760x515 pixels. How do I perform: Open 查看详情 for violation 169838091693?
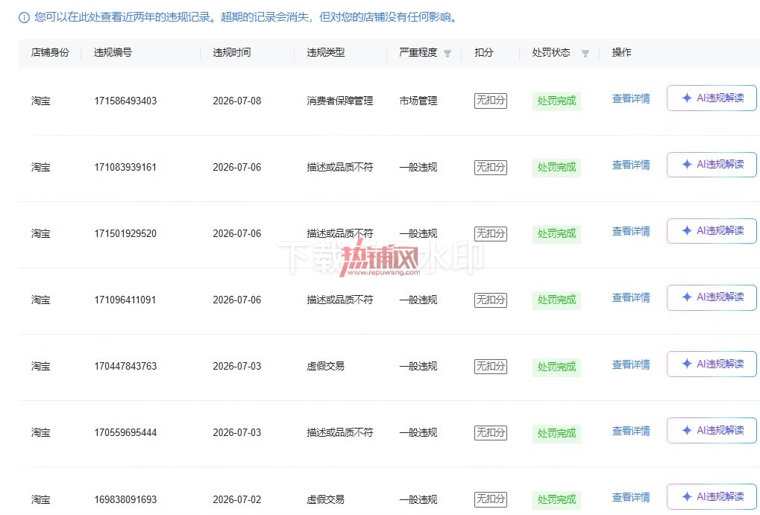pos(630,497)
